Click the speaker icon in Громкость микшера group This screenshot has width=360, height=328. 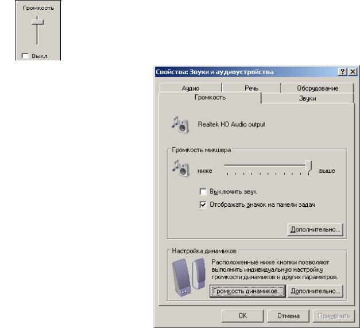pos(181,168)
